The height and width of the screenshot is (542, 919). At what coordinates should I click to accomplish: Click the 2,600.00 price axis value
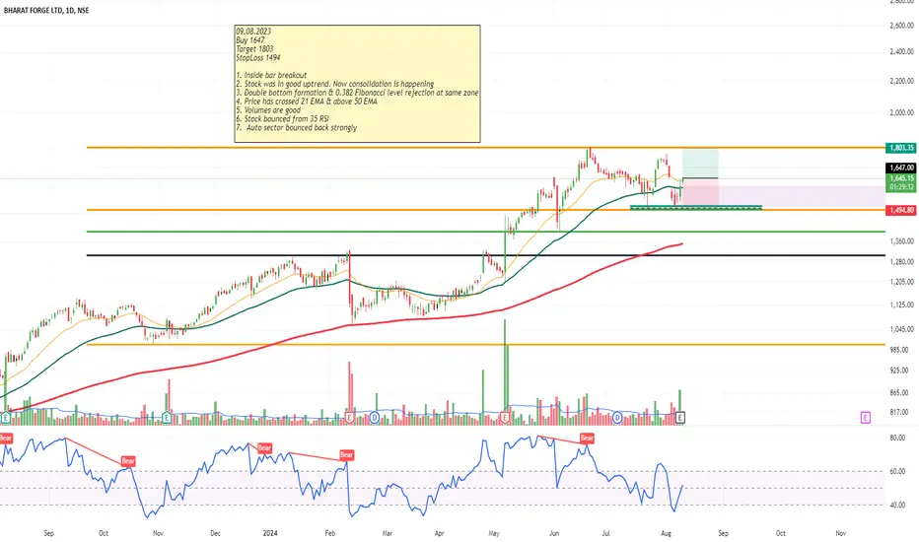(x=902, y=26)
